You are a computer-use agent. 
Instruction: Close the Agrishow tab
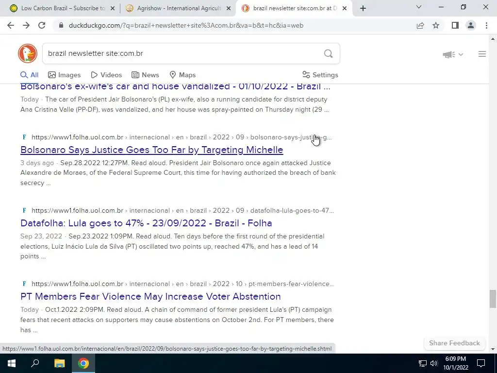click(x=228, y=9)
